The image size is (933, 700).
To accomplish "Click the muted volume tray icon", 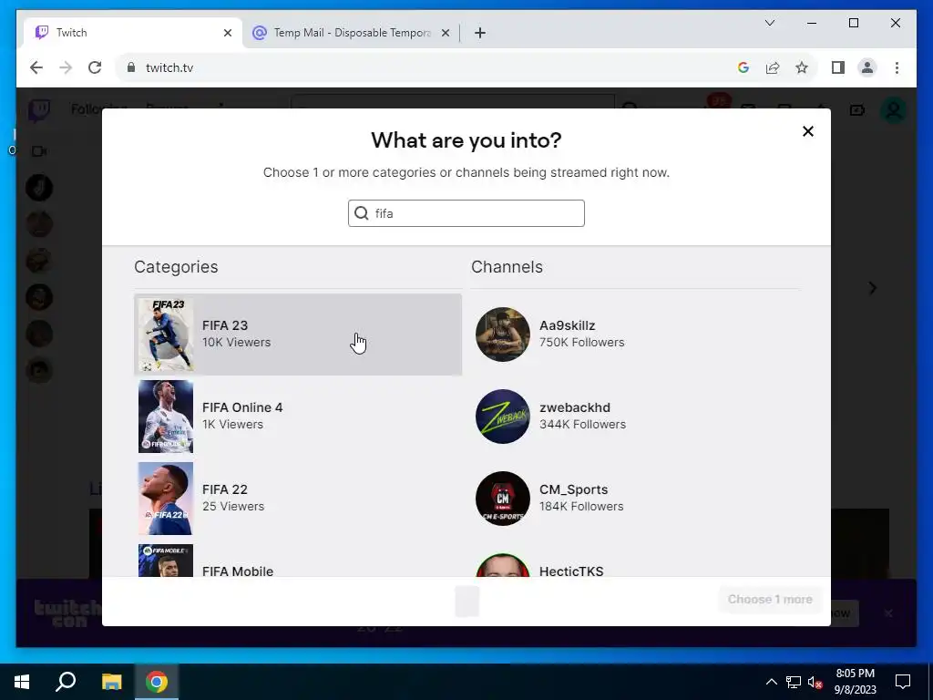I will [x=815, y=682].
